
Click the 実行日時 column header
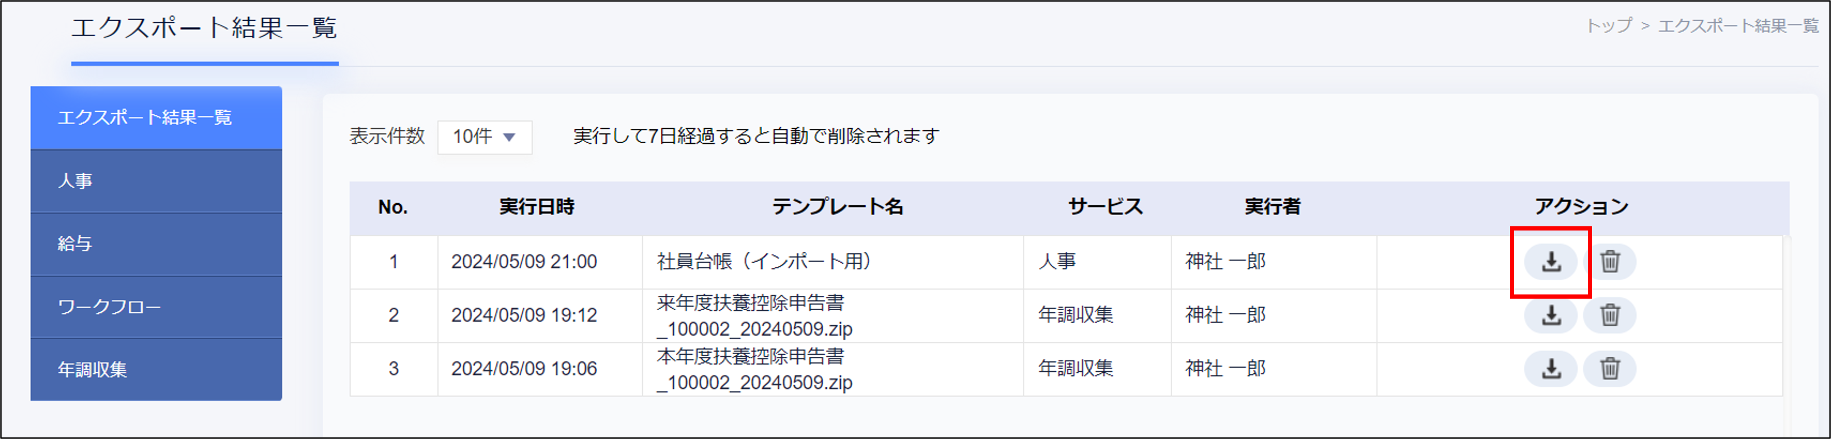click(x=539, y=207)
